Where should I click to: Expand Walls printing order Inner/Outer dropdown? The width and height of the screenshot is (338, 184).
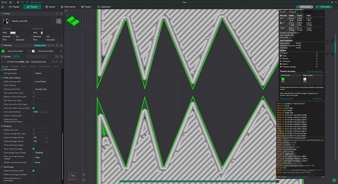coord(41,81)
